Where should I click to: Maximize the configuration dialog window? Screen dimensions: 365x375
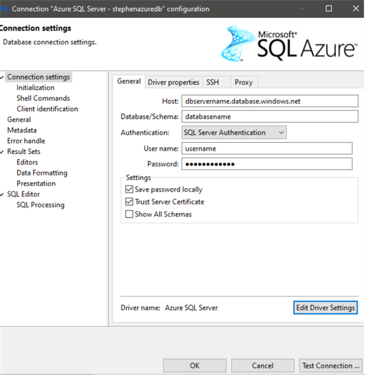click(x=329, y=9)
